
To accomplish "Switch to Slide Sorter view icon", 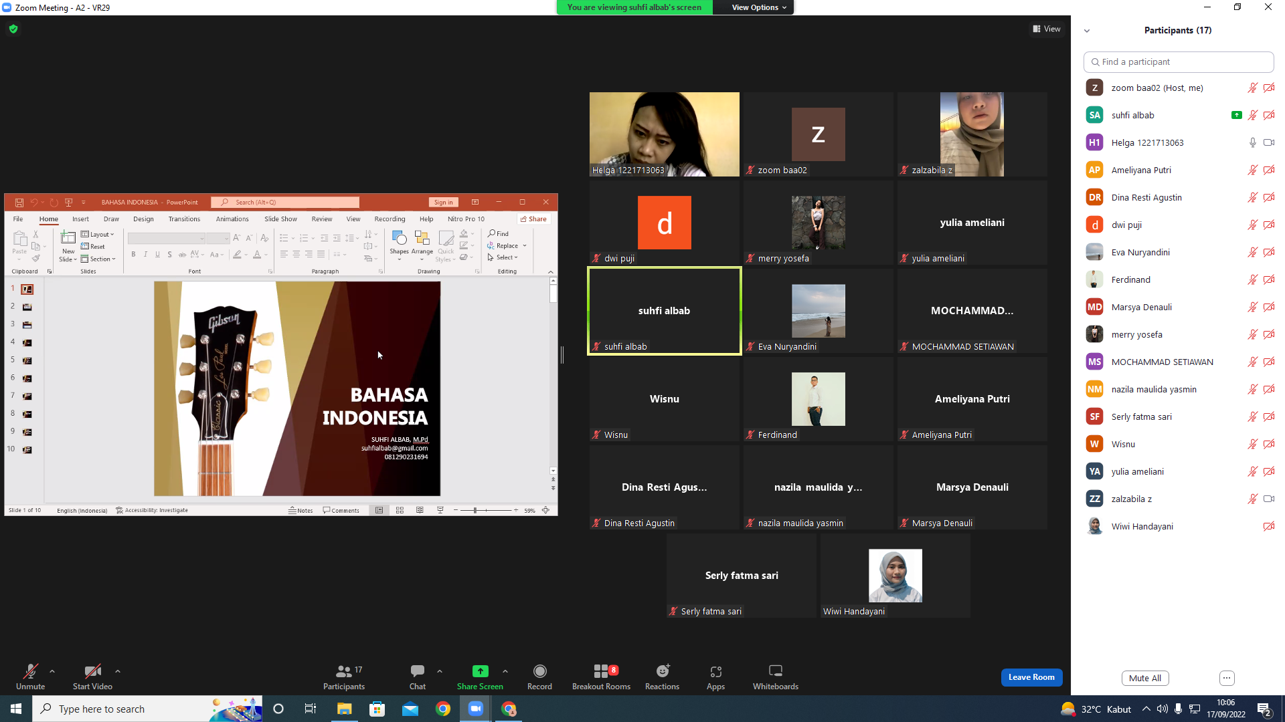I will [x=400, y=510].
